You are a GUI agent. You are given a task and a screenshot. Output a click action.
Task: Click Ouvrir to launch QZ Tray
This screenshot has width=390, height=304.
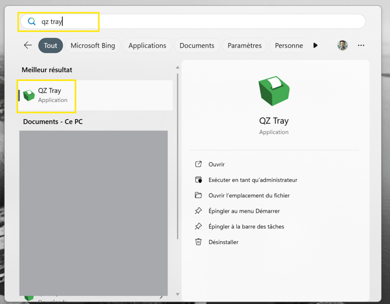[x=217, y=164]
